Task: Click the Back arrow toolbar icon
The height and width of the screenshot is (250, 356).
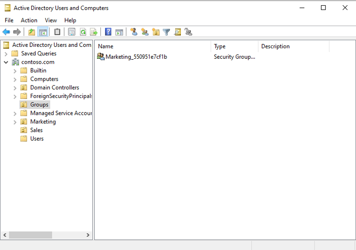Action: [x=6, y=32]
